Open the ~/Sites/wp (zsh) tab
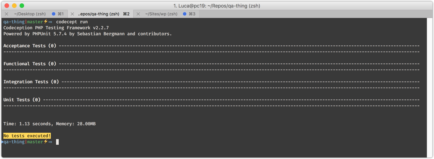The height and width of the screenshot is (159, 434). click(161, 14)
